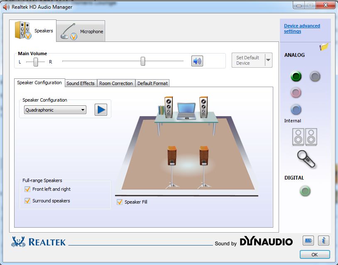Image resolution: width=338 pixels, height=265 pixels.
Task: Click the mute speaker volume icon
Action: [x=197, y=61]
